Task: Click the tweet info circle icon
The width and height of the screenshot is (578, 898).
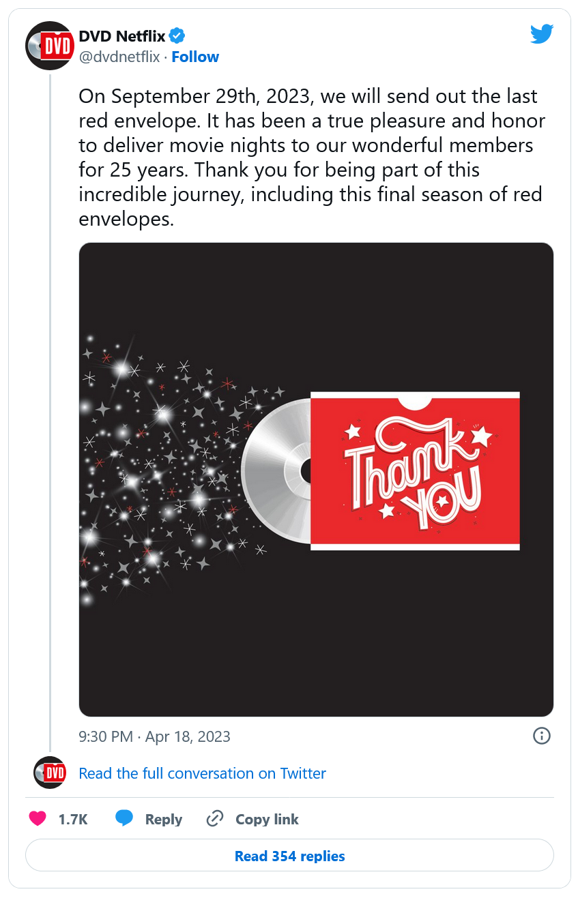Action: [541, 736]
